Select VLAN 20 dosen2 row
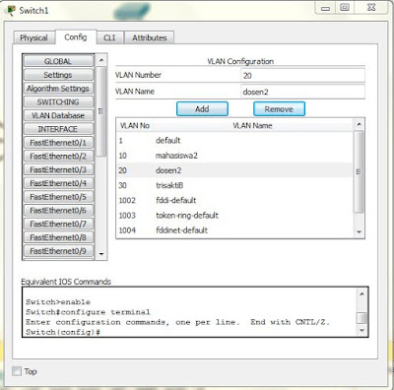The image size is (394, 390). point(234,170)
